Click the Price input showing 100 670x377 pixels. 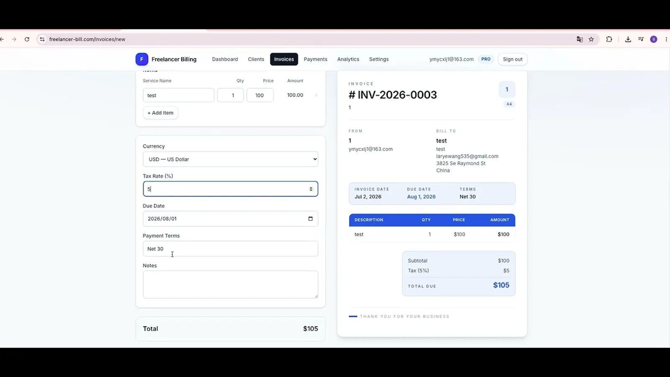tap(260, 96)
